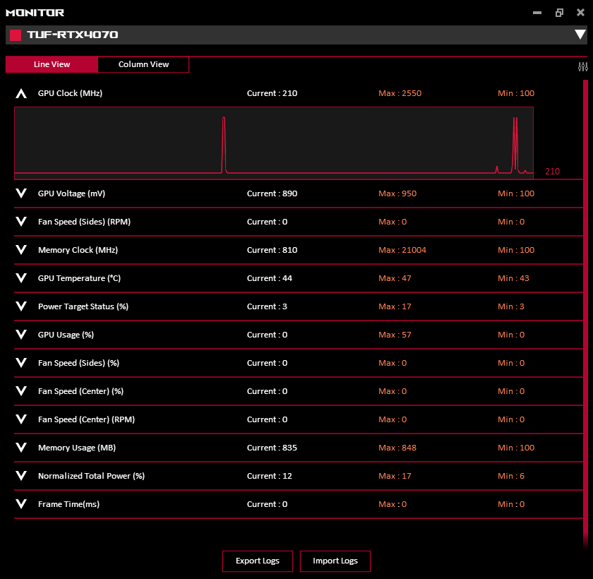Click the red 210 value beside graph

(x=552, y=172)
